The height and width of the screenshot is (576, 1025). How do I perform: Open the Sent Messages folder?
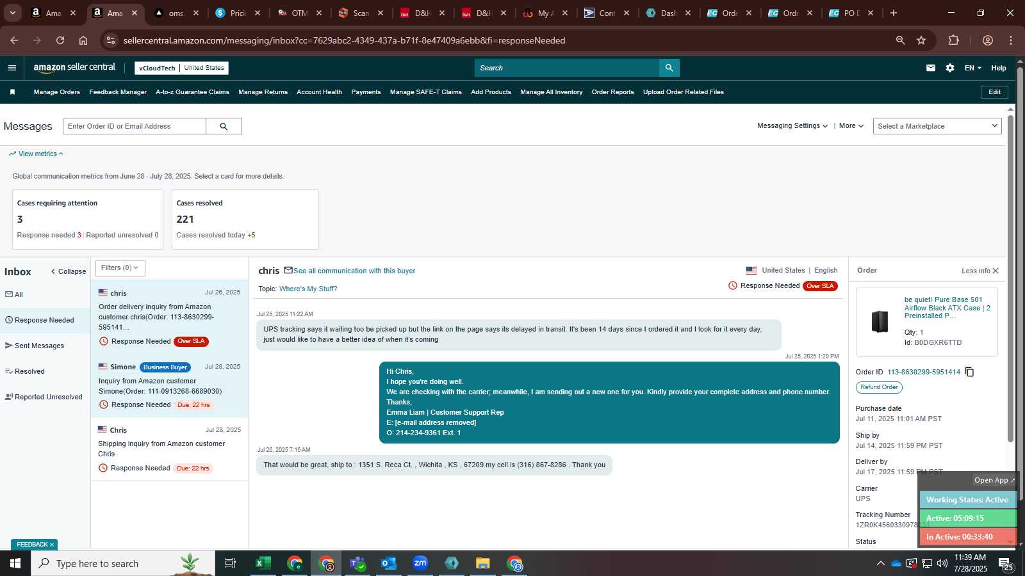click(35, 346)
